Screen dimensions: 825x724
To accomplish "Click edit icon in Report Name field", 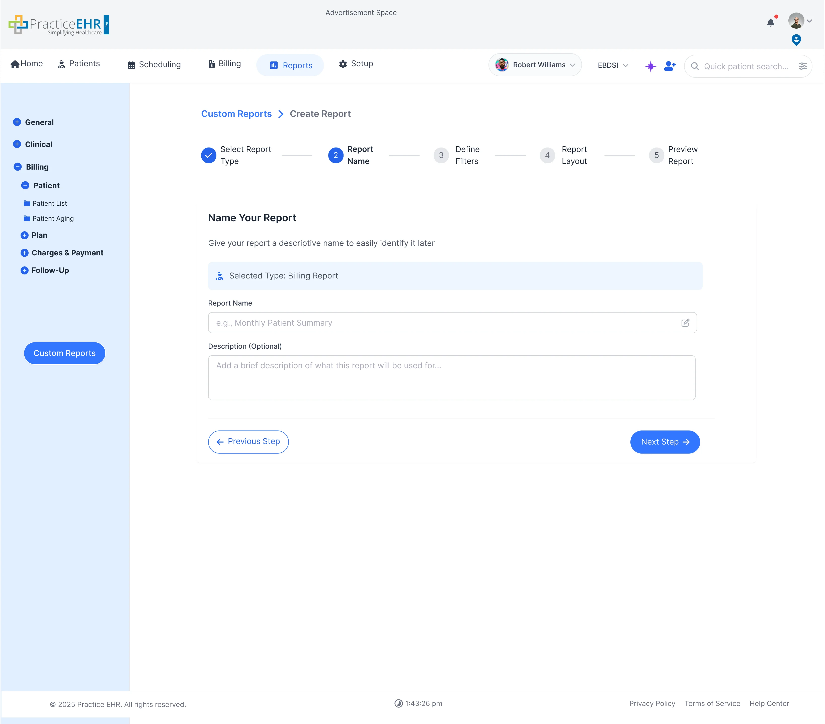I will 685,323.
